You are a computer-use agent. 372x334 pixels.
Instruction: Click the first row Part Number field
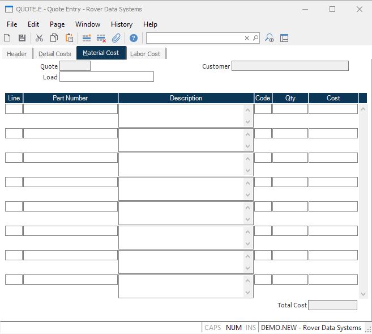pyautogui.click(x=70, y=109)
